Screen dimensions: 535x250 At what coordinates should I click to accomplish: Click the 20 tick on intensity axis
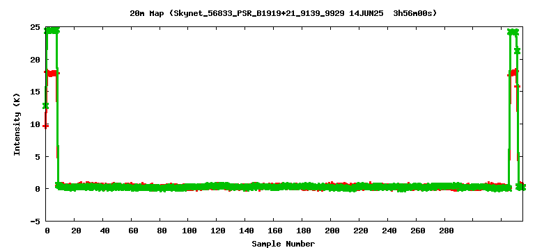pyautogui.click(x=35, y=60)
